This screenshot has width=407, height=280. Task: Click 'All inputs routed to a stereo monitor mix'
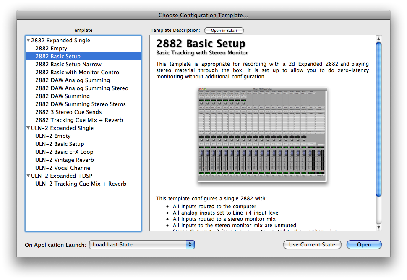click(224, 219)
